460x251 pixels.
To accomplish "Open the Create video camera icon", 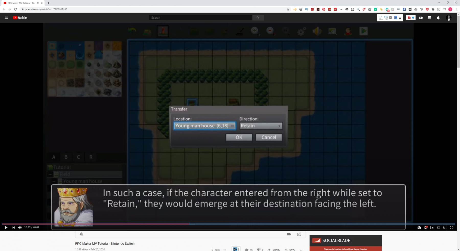I will click(x=421, y=18).
